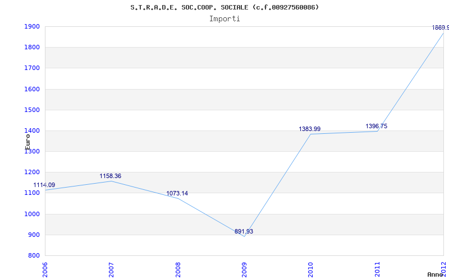The image size is (449, 280).
Task: Click x-axis year 2009
Action: 244,270
